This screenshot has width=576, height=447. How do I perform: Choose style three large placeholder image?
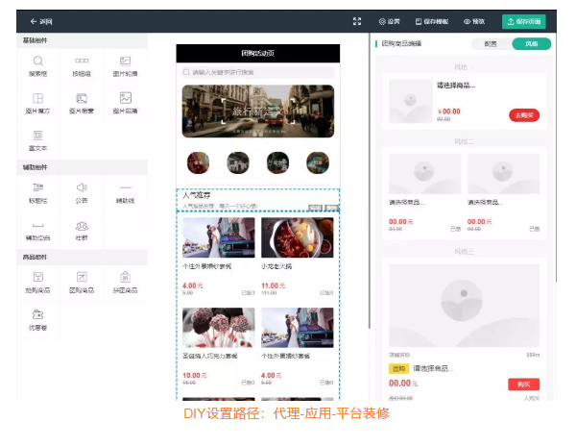tap(465, 306)
